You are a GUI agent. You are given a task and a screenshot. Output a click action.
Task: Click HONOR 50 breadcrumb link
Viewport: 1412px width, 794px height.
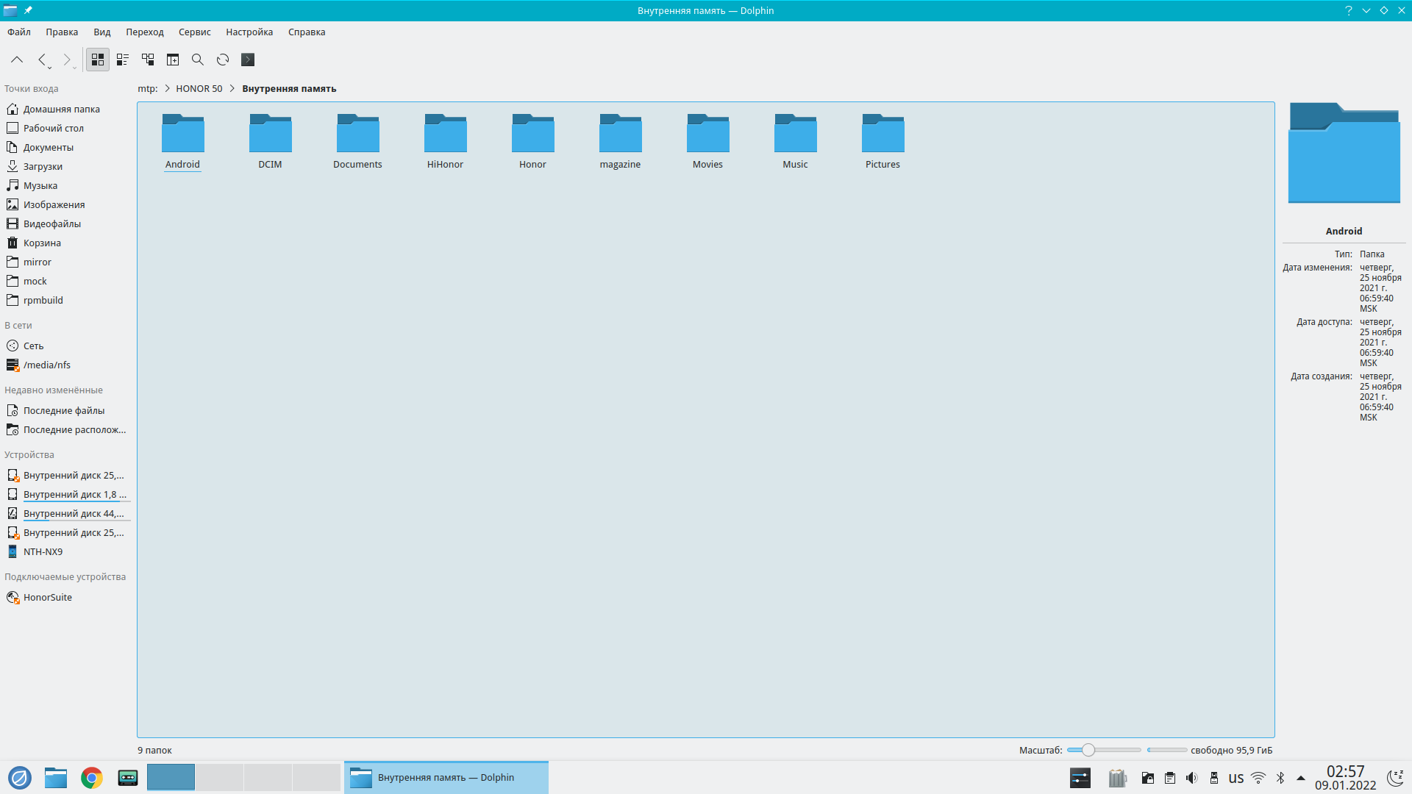click(x=199, y=88)
